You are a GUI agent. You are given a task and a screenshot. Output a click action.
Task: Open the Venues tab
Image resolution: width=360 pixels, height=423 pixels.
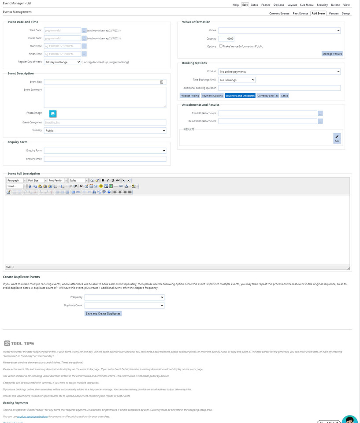click(334, 13)
